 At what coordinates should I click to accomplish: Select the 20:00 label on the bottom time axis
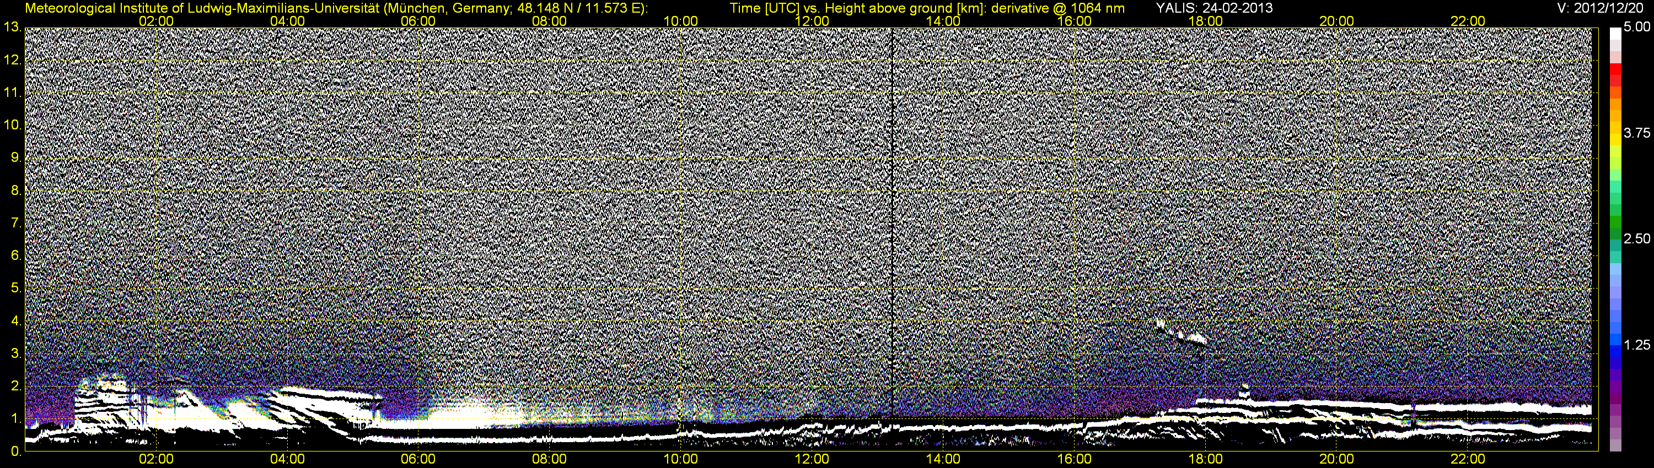point(1337,460)
